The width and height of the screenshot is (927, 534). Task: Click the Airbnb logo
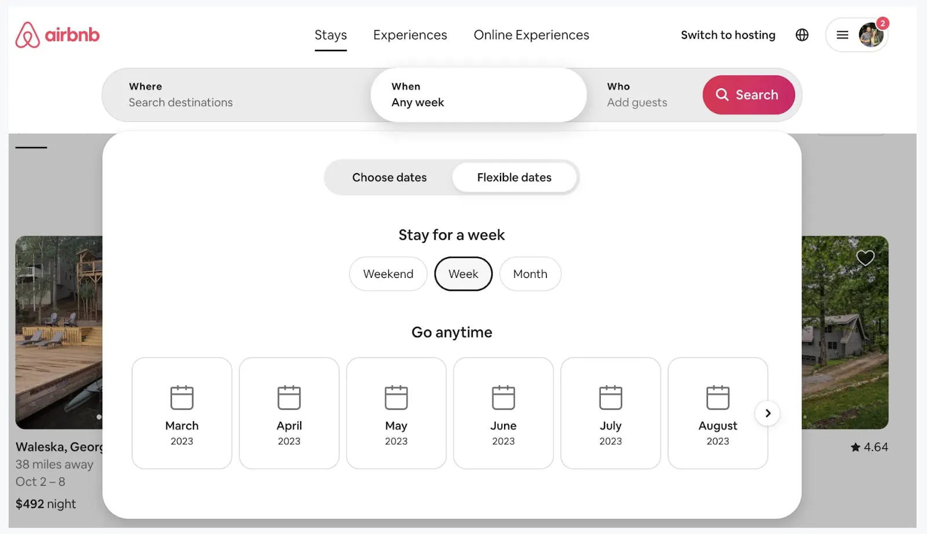[57, 35]
